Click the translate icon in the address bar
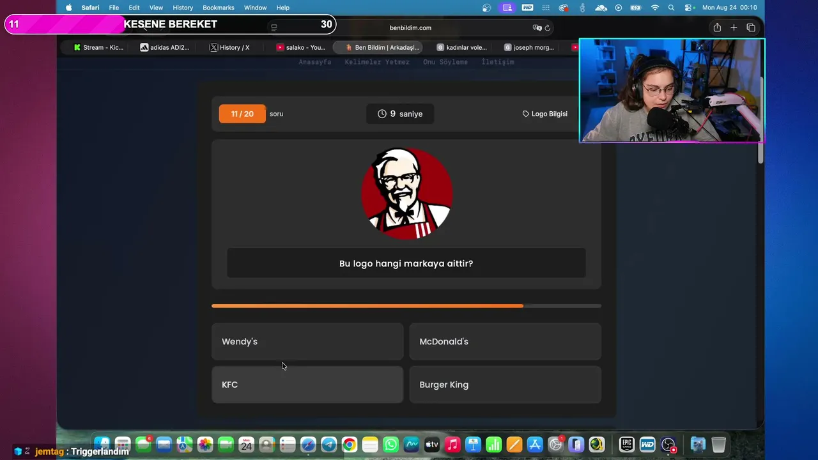Image resolution: width=818 pixels, height=460 pixels. 537,28
